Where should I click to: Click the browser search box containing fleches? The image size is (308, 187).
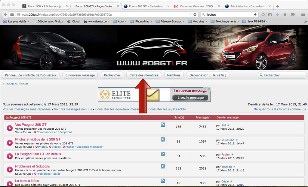tap(229, 14)
